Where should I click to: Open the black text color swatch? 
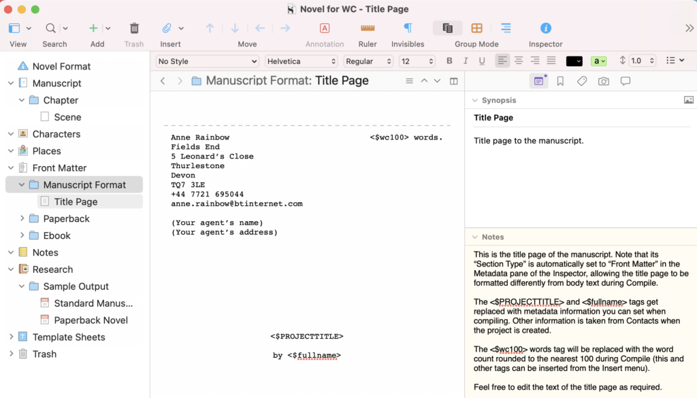pos(574,61)
